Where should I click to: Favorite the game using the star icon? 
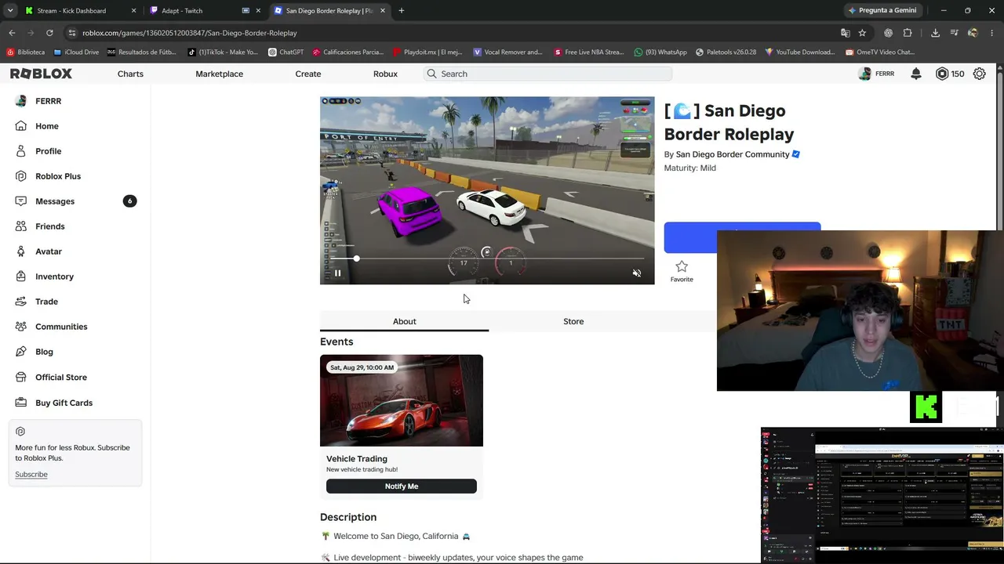[682, 270]
